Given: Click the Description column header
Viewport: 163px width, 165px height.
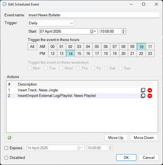Looking at the screenshot, I should tap(27, 84).
